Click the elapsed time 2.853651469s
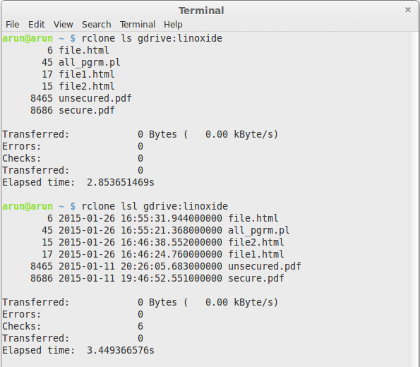420x367 pixels. [121, 182]
